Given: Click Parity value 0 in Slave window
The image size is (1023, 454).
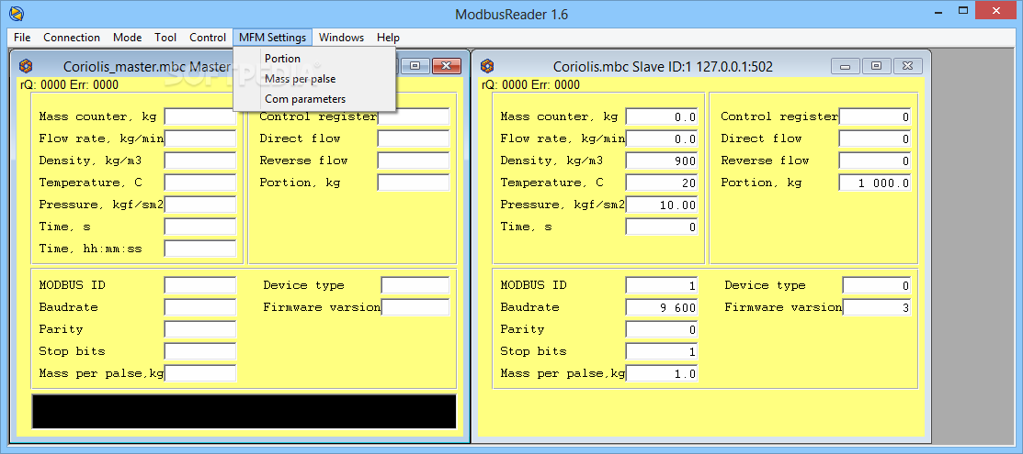Looking at the screenshot, I should pyautogui.click(x=662, y=329).
